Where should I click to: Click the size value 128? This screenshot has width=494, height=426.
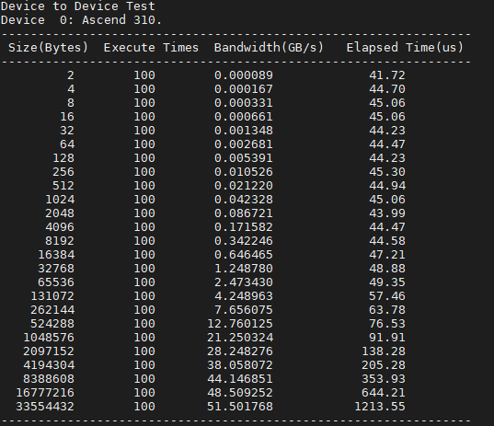click(x=63, y=158)
